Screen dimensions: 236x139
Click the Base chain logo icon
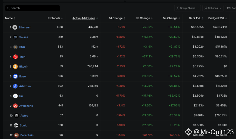pyautogui.click(x=15, y=76)
